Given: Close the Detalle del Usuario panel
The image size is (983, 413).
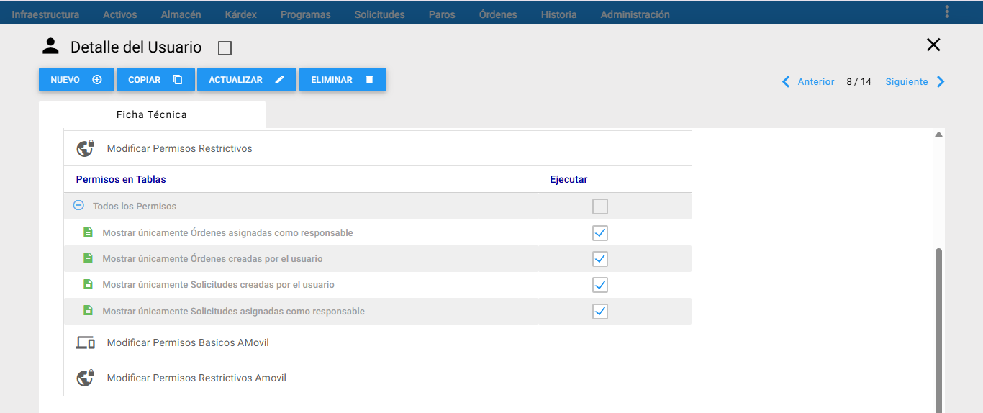Looking at the screenshot, I should (933, 45).
